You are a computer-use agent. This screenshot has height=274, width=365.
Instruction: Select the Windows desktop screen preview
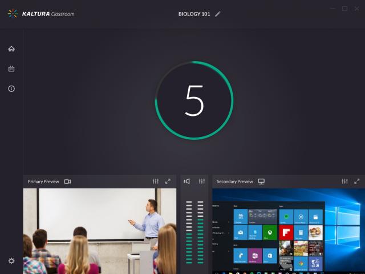point(288,231)
